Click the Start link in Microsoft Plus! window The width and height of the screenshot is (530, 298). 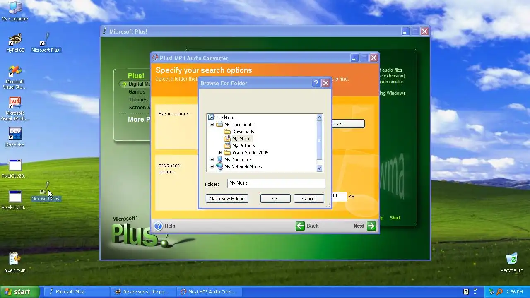point(395,218)
